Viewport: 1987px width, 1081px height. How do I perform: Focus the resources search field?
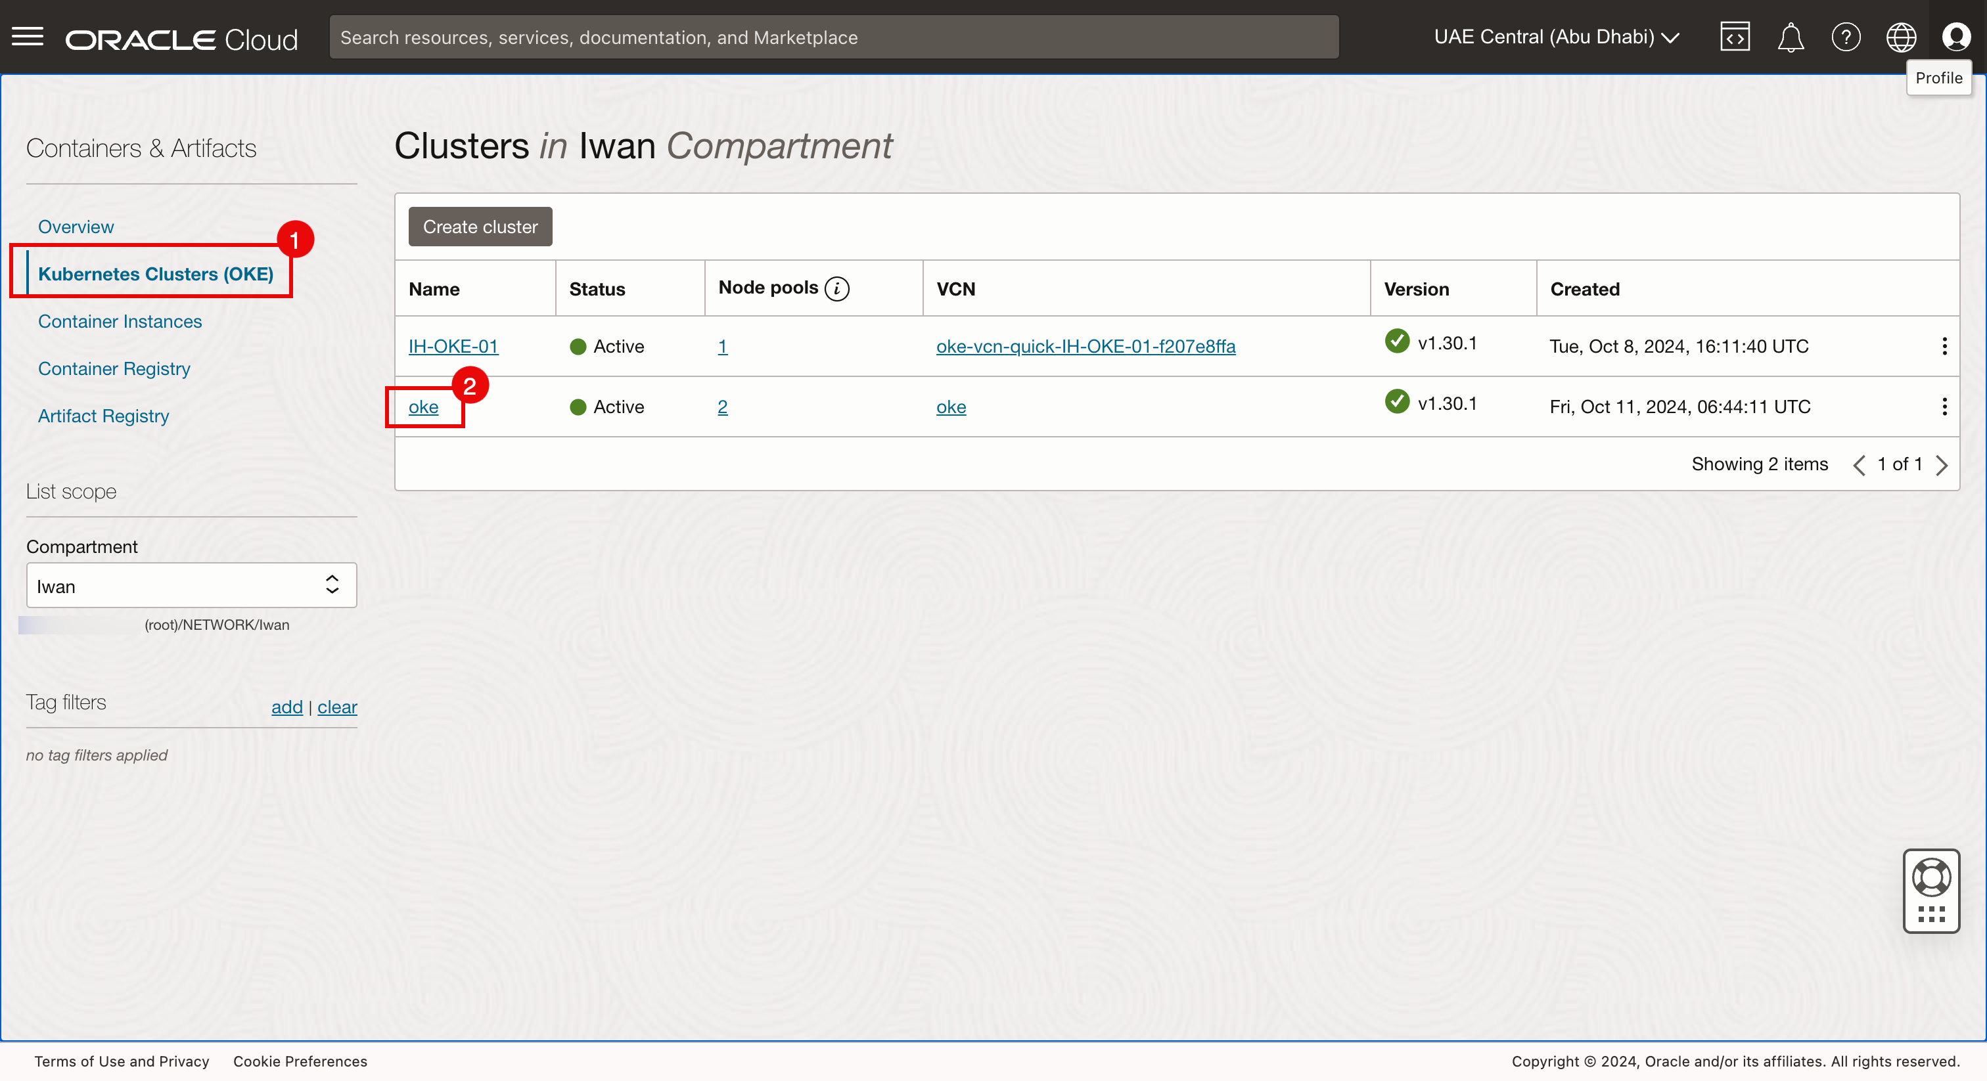pyautogui.click(x=833, y=37)
